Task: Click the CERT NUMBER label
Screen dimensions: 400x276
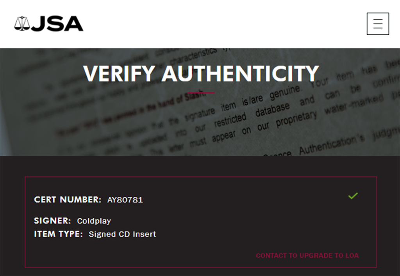Action: (x=68, y=199)
